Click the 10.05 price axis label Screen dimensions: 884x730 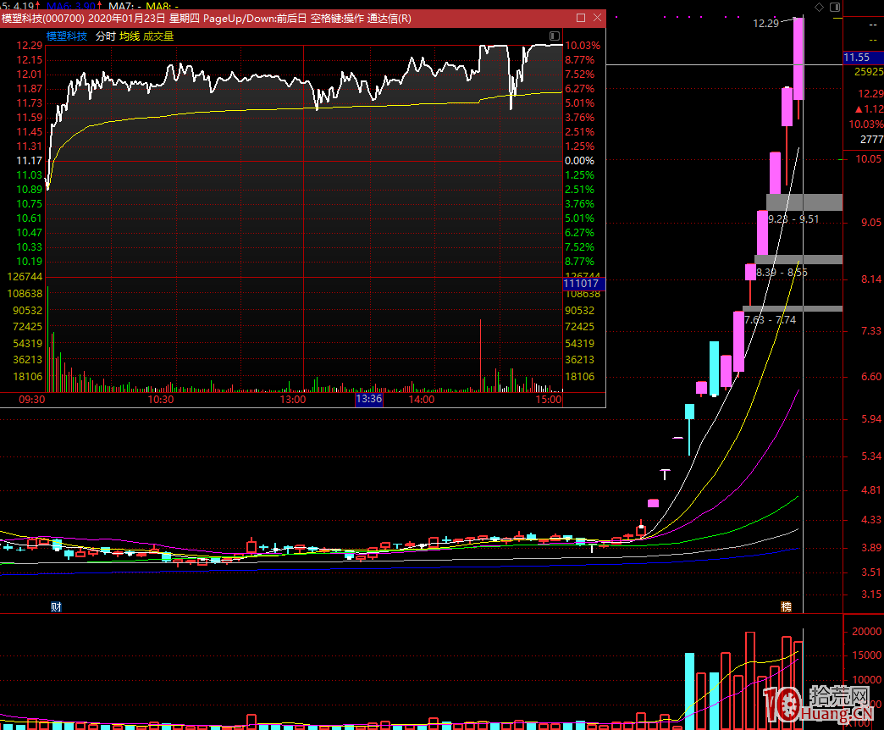coord(868,159)
